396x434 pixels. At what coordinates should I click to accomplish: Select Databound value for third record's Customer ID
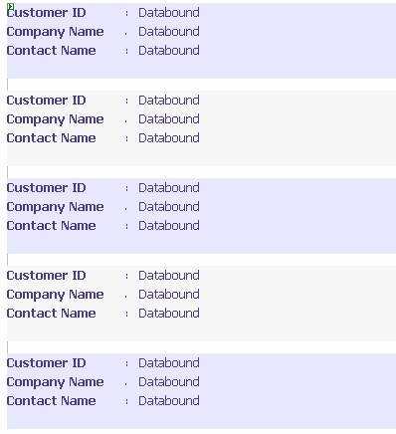coord(169,188)
